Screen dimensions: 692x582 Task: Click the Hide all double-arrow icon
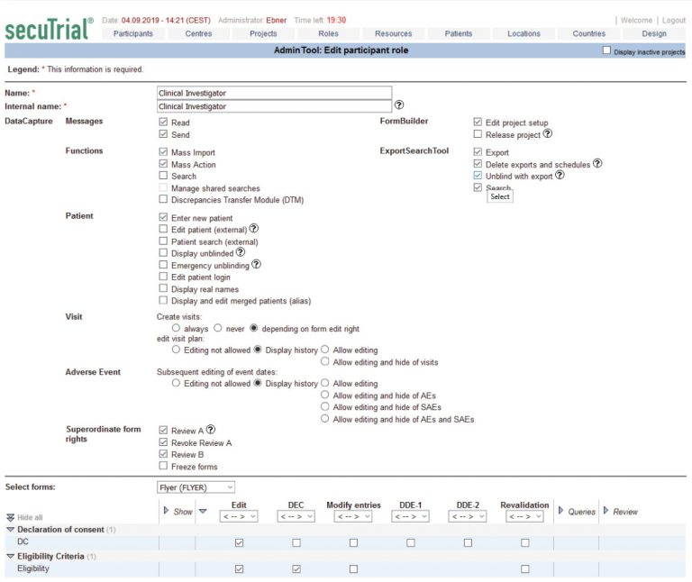(11, 518)
